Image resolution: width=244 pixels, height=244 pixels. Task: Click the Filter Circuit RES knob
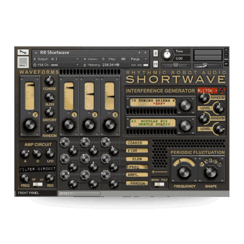tap(50, 178)
